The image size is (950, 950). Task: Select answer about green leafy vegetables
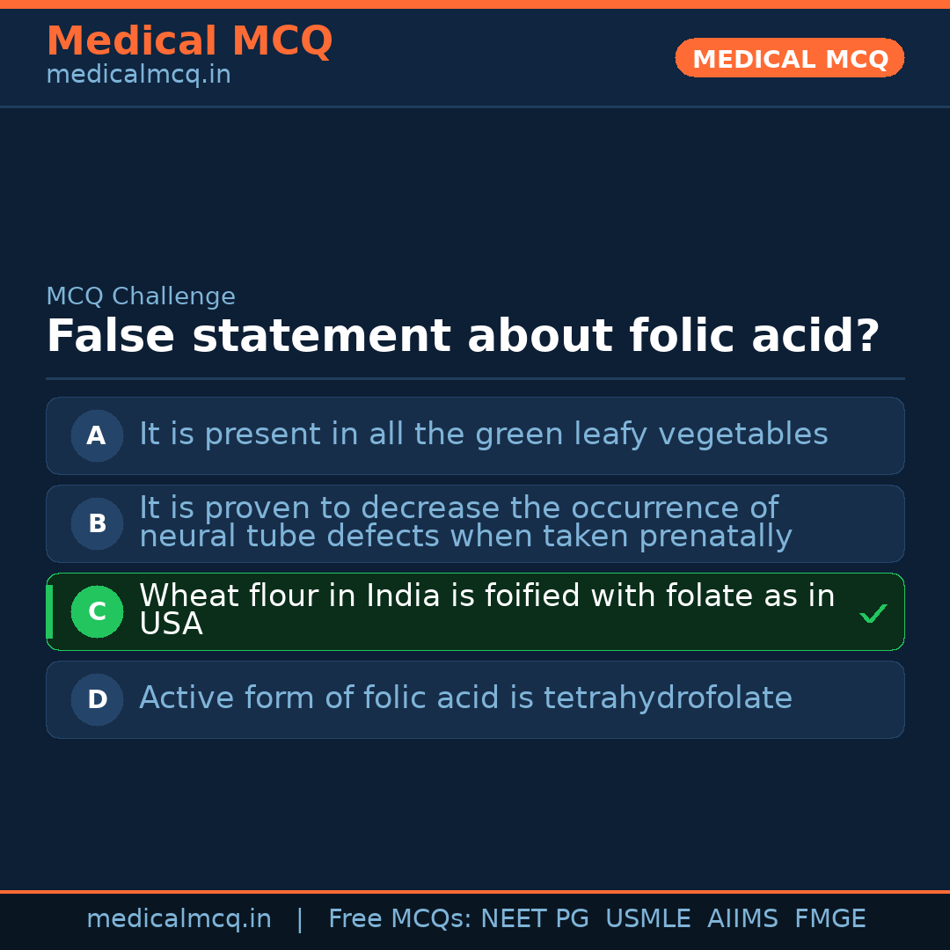point(483,435)
